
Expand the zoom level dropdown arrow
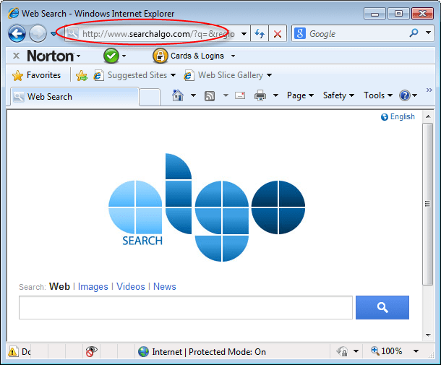click(416, 351)
